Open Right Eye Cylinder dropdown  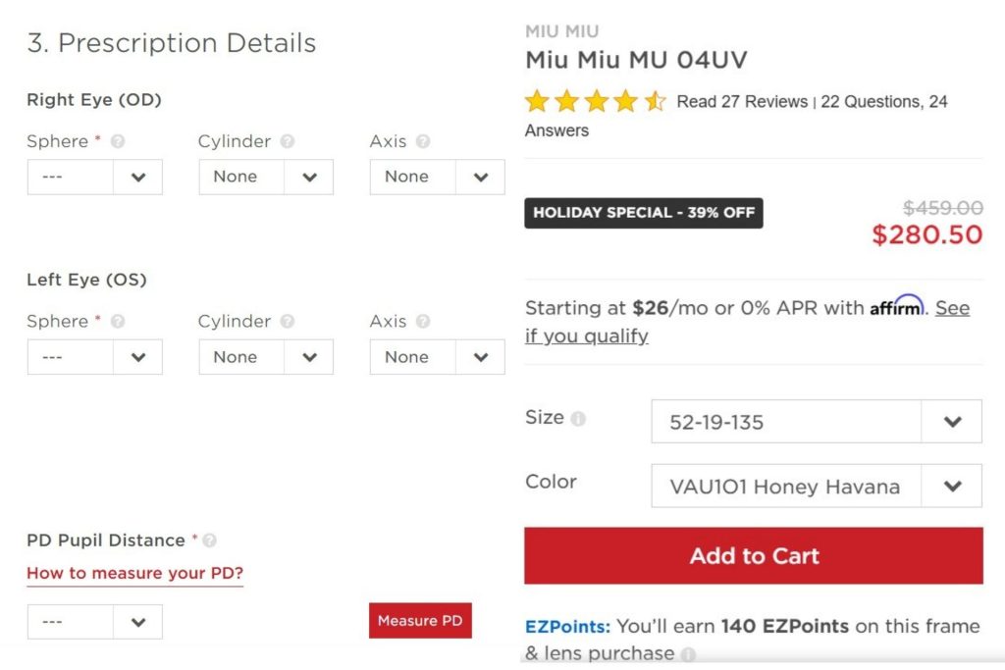pos(266,178)
